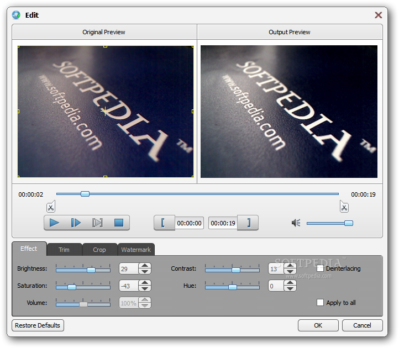Click the Contrast slider handle
Image resolution: width=399 pixels, height=348 pixels.
[x=236, y=270]
